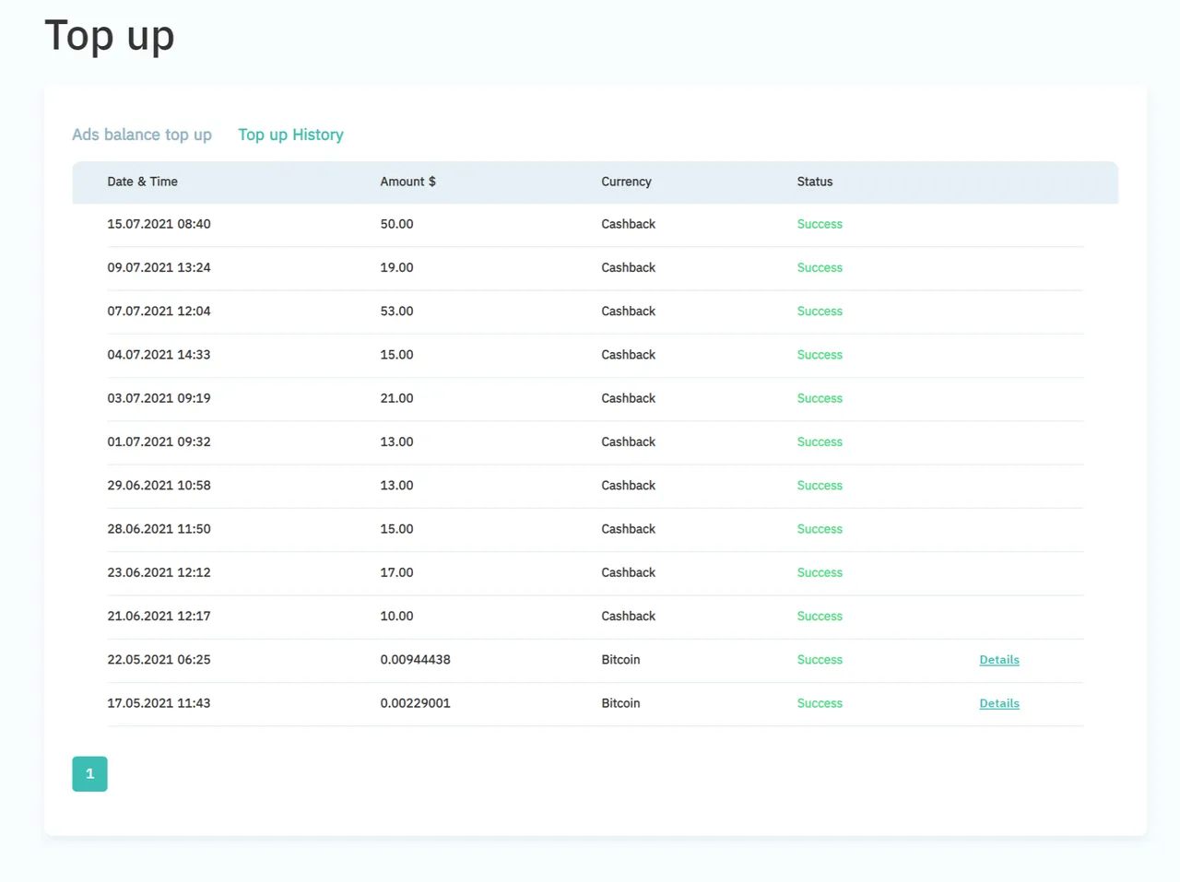Select the date 03.07.2021 09:19
1180x882 pixels.
coord(159,398)
